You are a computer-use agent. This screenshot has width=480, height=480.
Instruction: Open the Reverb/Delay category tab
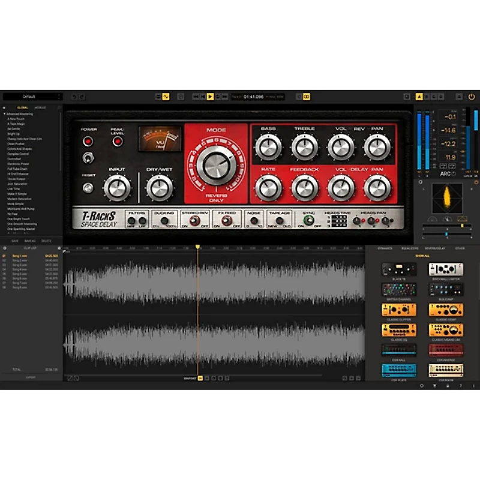(435, 248)
